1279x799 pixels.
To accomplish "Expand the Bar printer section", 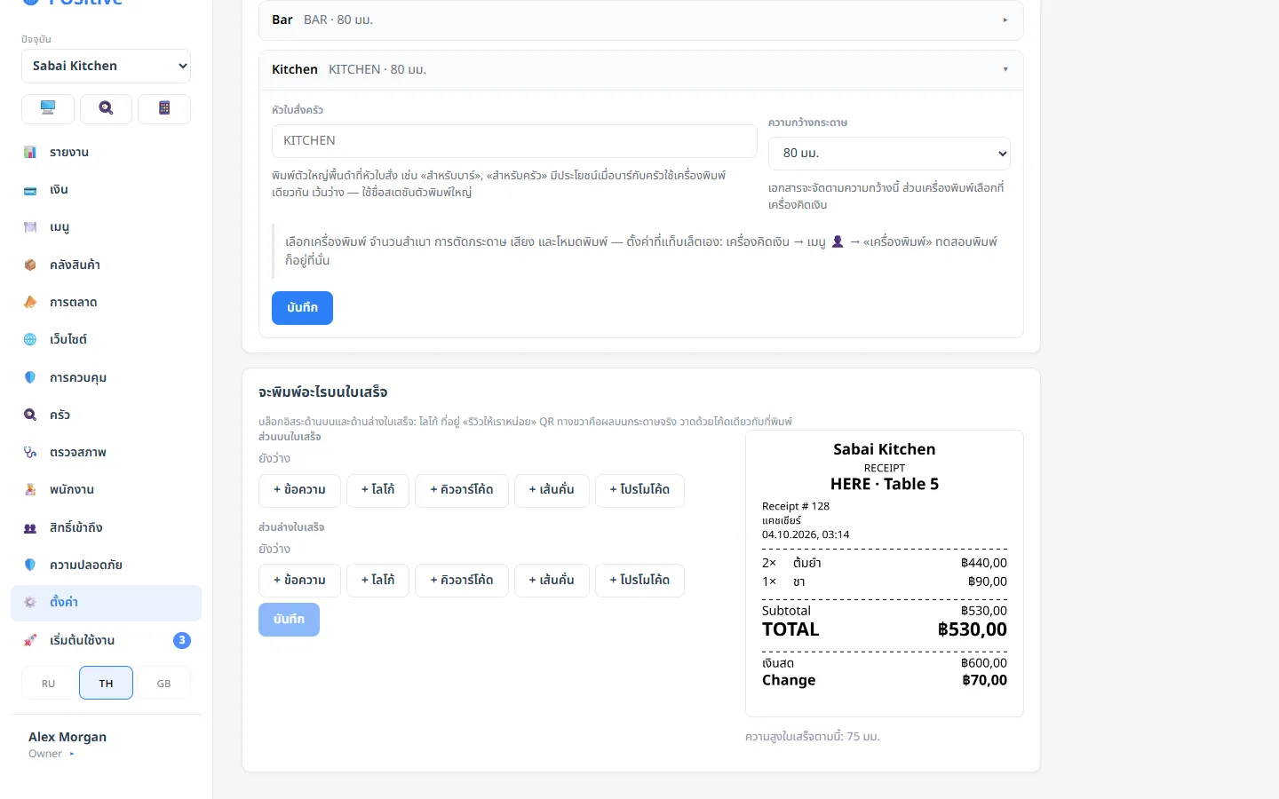I will tap(640, 20).
